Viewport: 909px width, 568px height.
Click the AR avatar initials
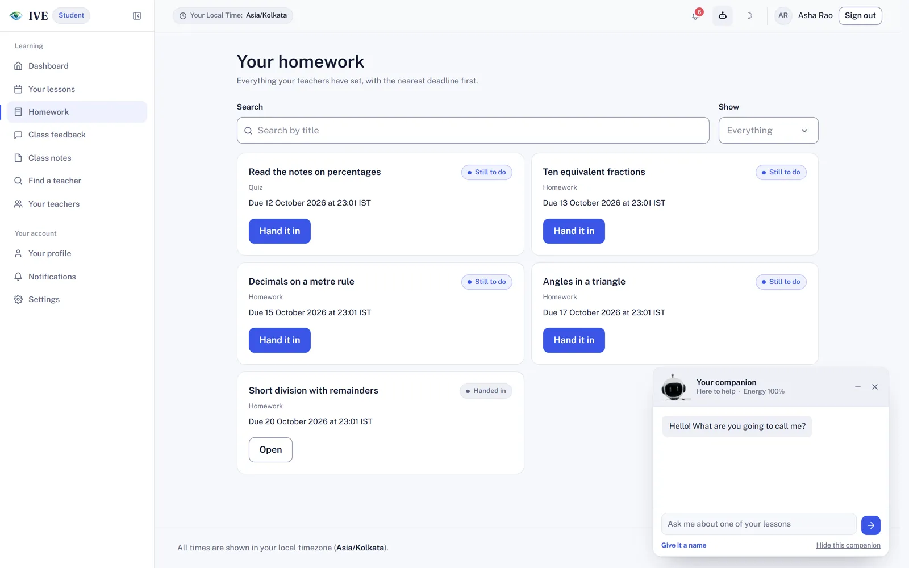pyautogui.click(x=783, y=16)
